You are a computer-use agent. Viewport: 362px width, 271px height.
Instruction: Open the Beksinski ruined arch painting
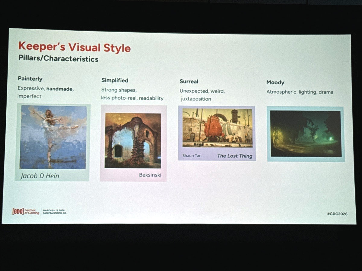coord(133,140)
